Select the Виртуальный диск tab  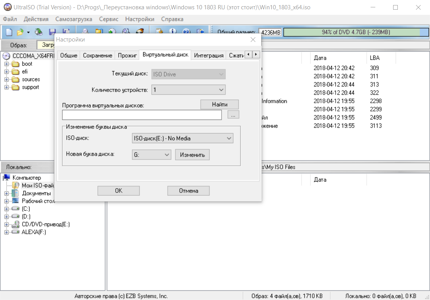coord(165,55)
